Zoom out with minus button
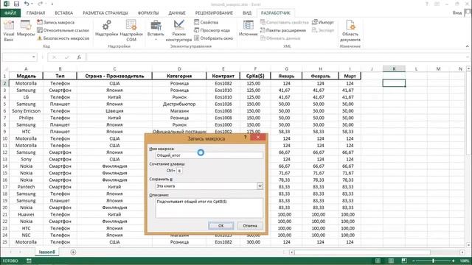This screenshot has height=265, width=472. pos(414,261)
